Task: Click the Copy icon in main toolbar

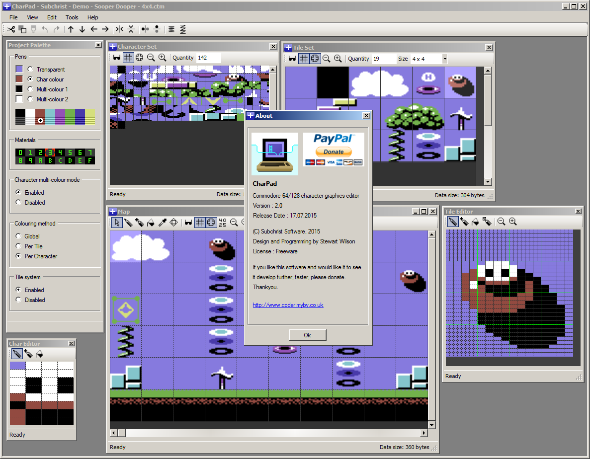Action: 22,29
